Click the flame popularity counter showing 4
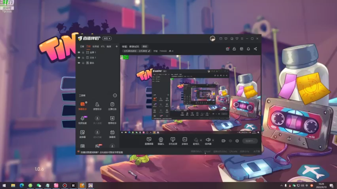 [x=171, y=51]
